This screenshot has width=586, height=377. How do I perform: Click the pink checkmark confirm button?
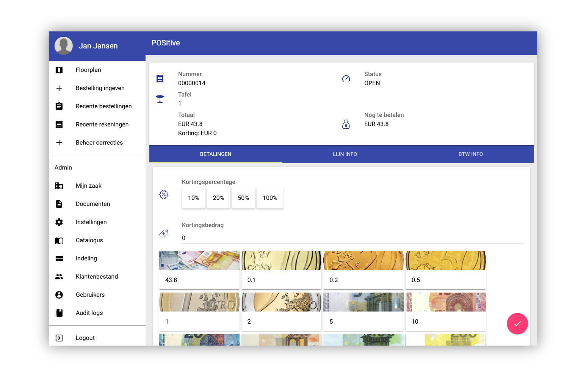coord(517,324)
